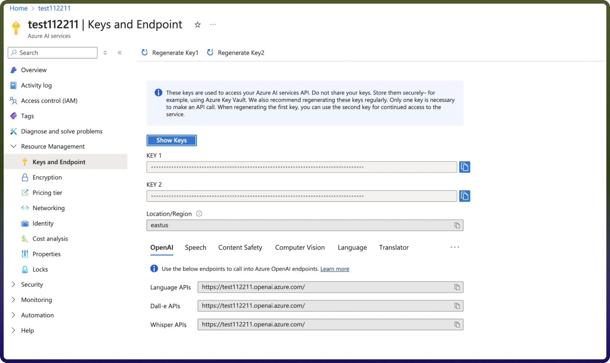Expand the Security section
This screenshot has height=363, width=610.
click(13, 284)
